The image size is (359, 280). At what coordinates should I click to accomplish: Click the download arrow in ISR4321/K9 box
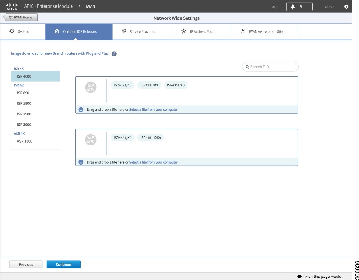pos(81,109)
